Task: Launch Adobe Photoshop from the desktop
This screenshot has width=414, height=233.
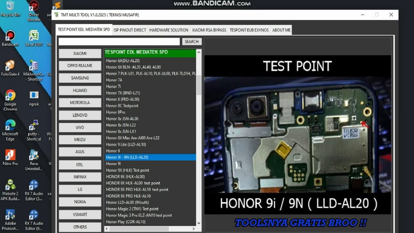Action: click(x=10, y=220)
